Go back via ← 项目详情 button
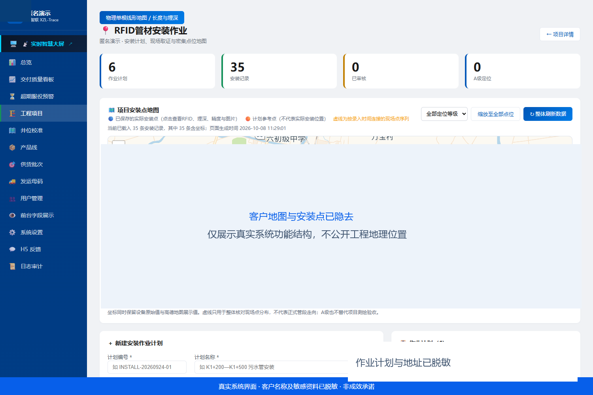593x395 pixels. pos(560,34)
